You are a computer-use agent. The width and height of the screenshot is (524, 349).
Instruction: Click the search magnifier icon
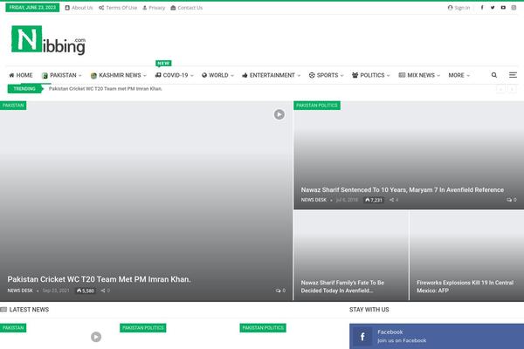494,75
